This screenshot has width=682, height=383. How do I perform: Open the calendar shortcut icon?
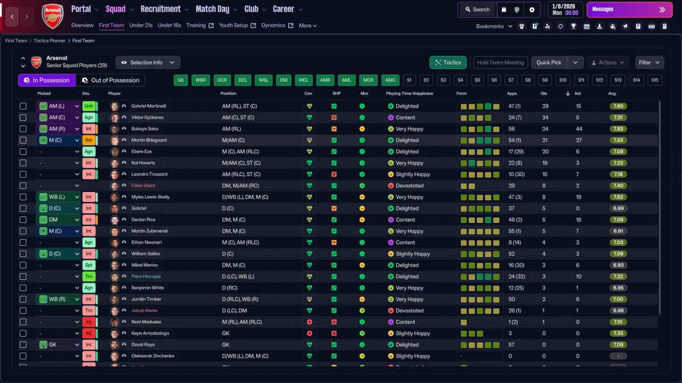pyautogui.click(x=587, y=26)
